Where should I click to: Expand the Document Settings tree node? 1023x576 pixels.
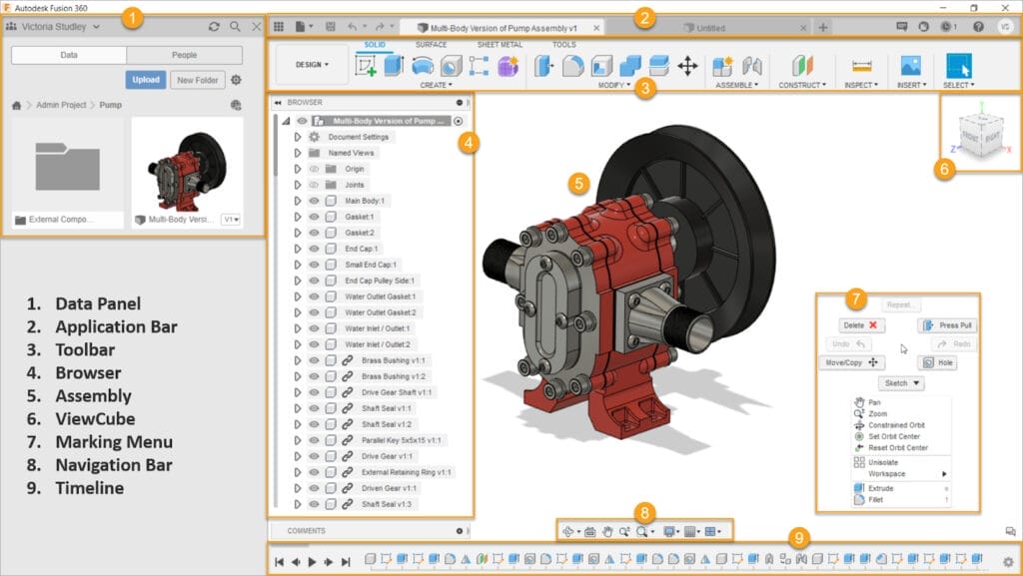298,137
